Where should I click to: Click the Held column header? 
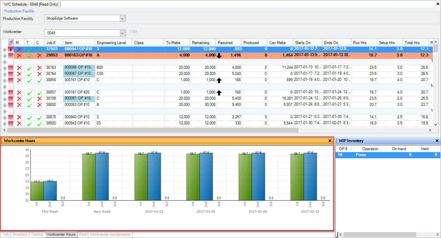(425, 149)
